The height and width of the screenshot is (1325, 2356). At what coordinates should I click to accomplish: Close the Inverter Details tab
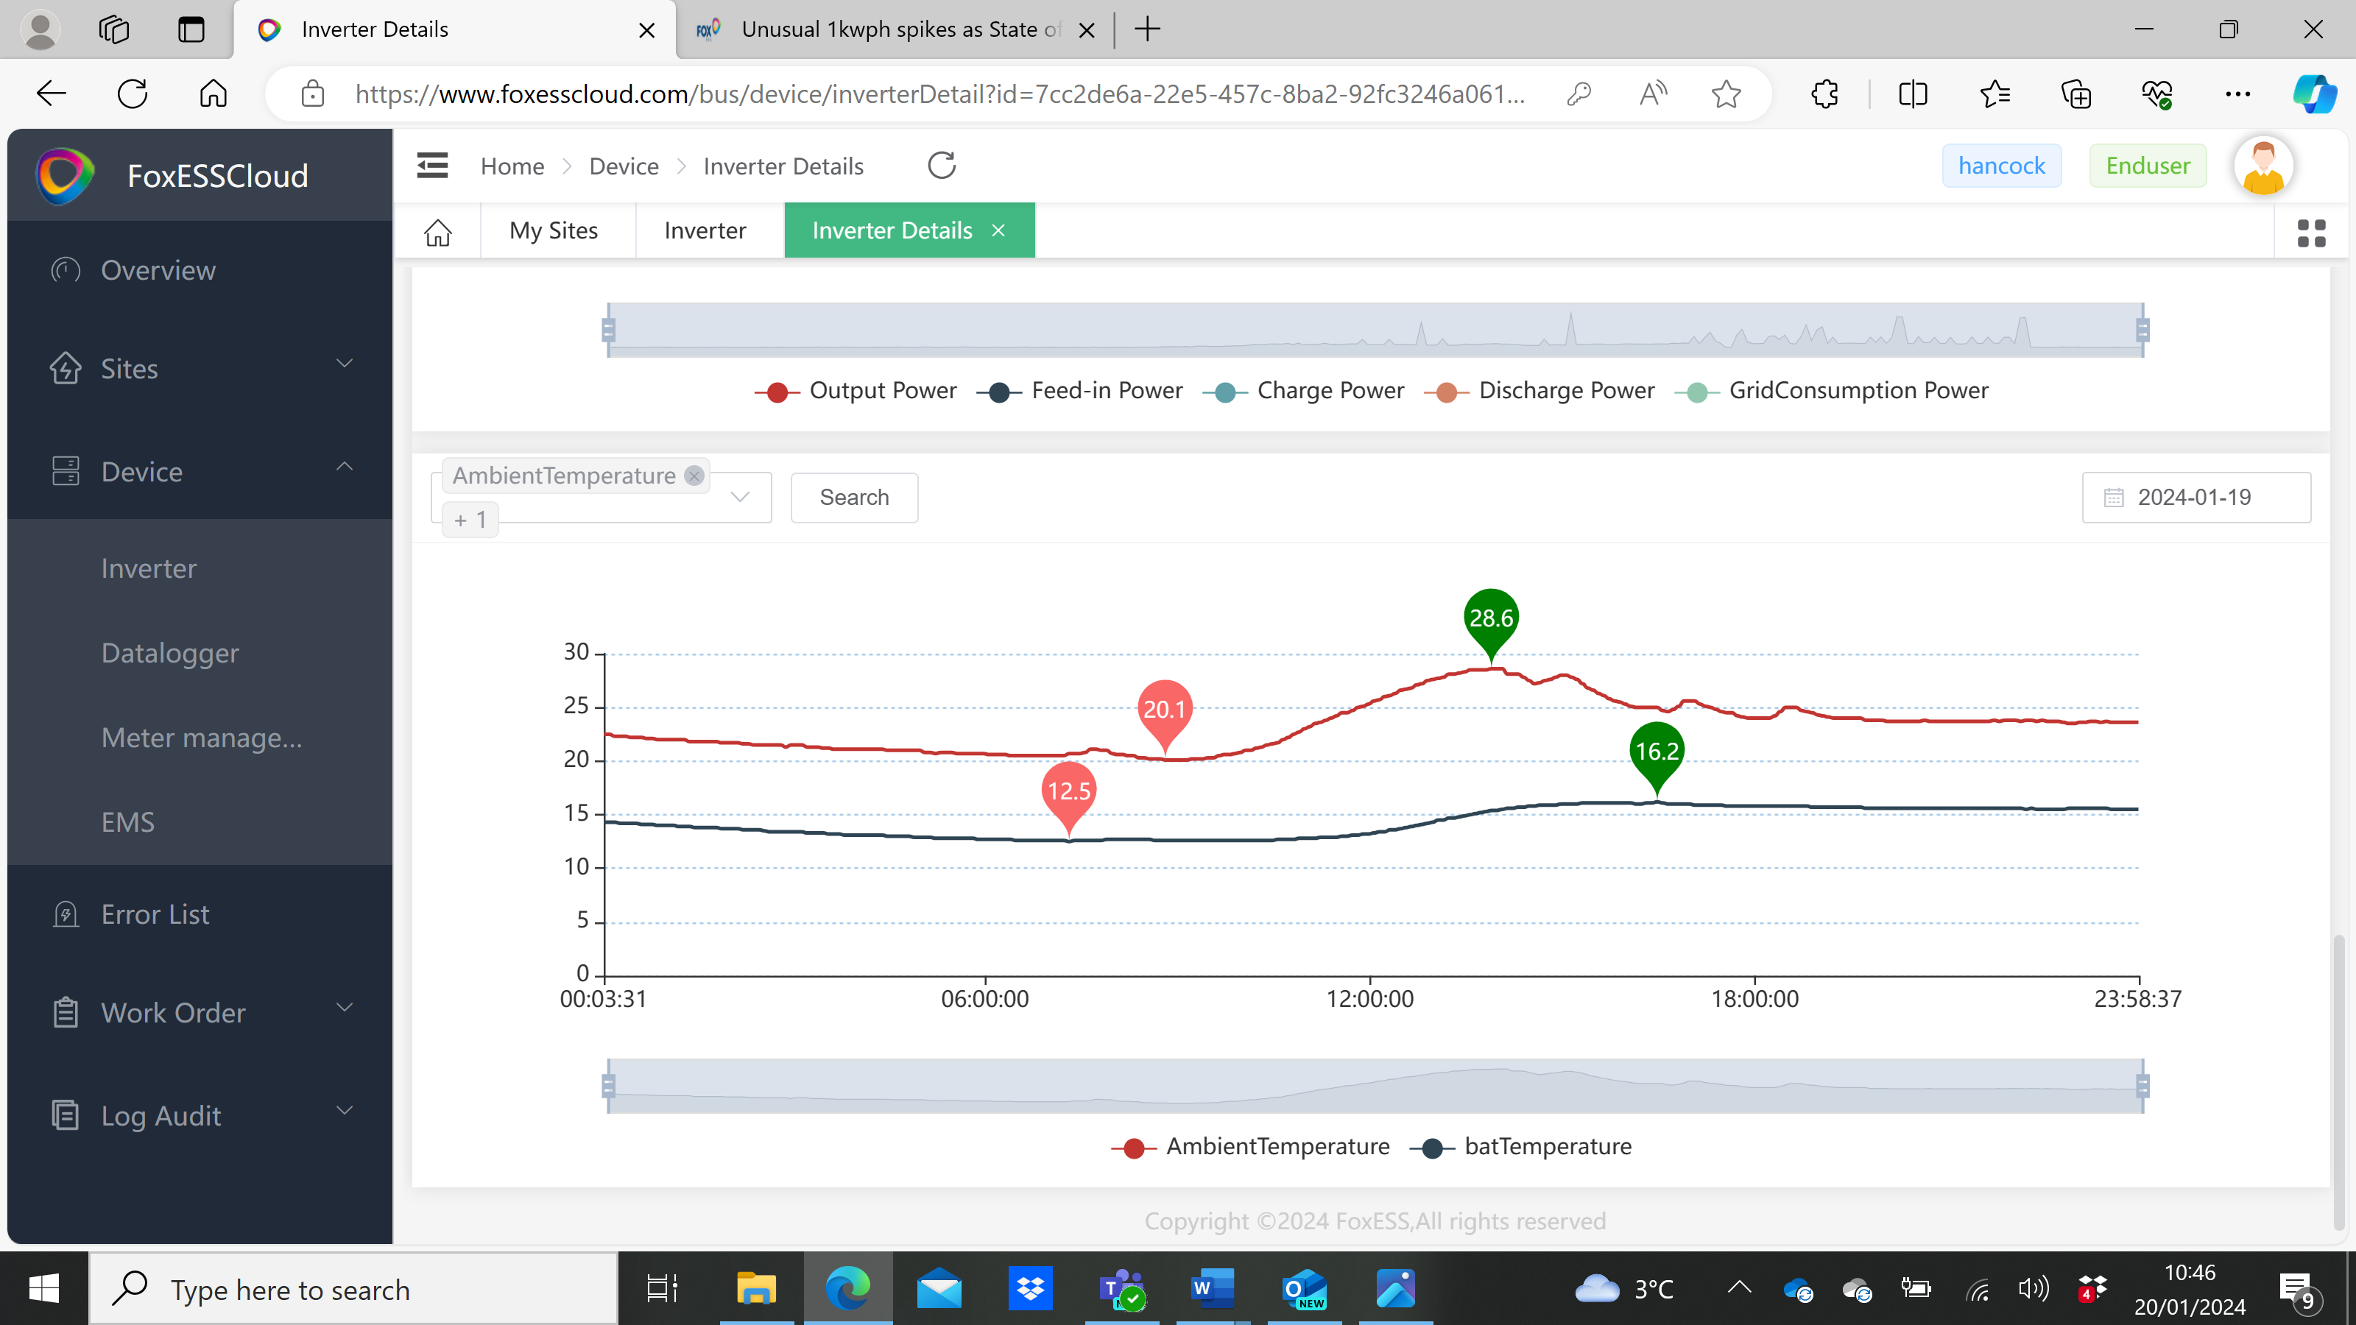pyautogui.click(x=999, y=230)
